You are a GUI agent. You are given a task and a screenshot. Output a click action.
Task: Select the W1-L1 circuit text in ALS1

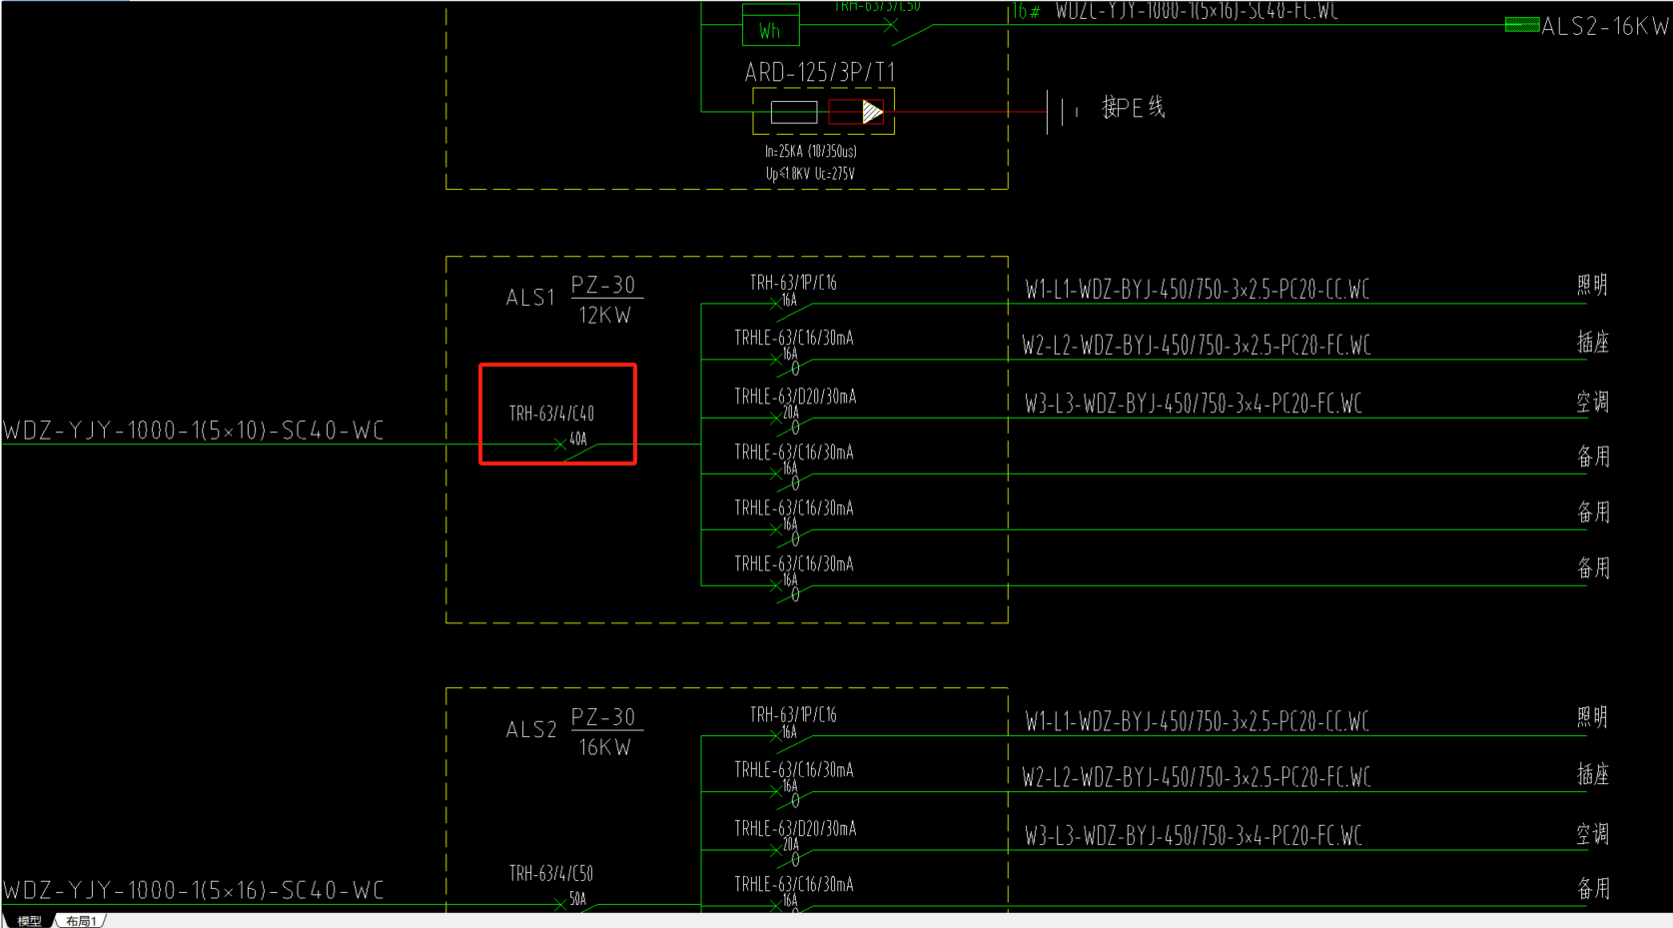[1197, 290]
